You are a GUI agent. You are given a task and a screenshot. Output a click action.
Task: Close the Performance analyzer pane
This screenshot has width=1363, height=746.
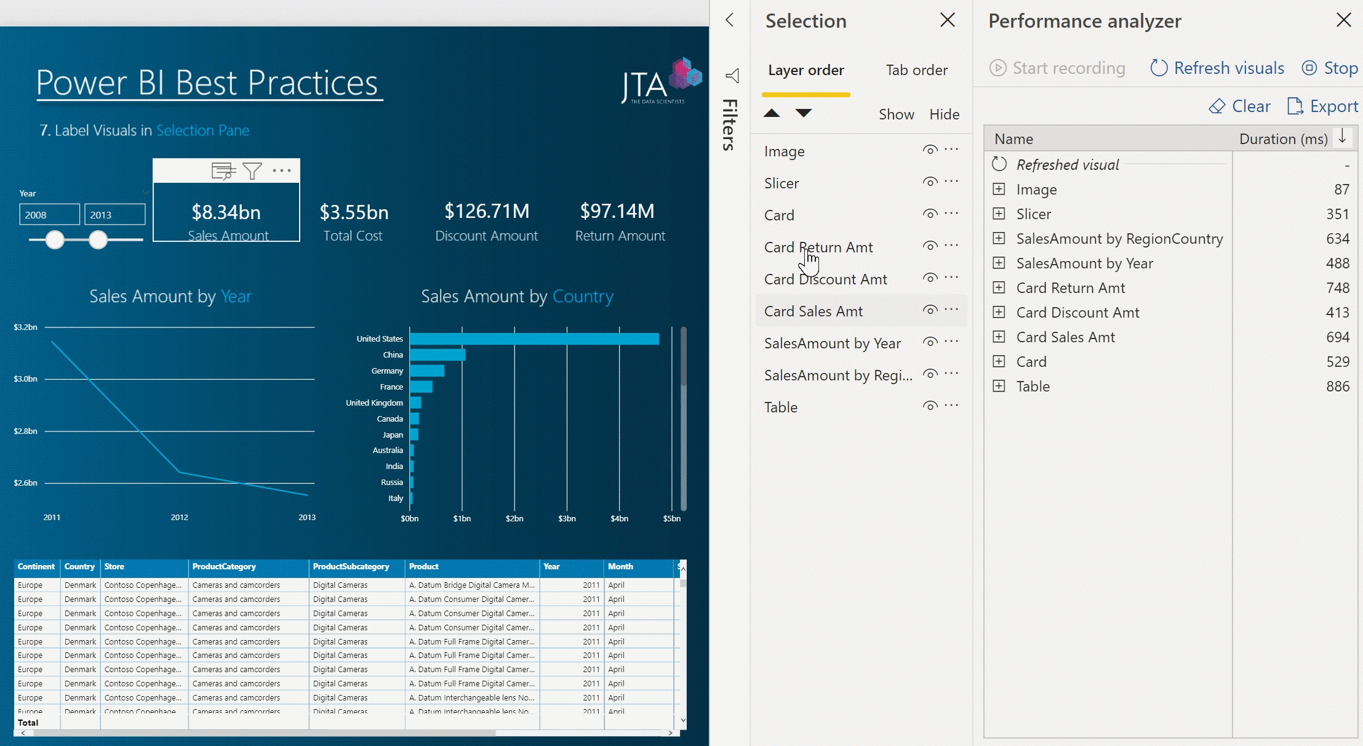(x=1344, y=20)
